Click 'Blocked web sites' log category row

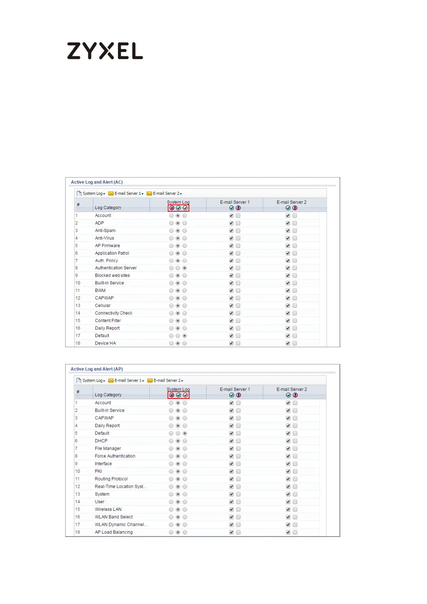pos(197,276)
